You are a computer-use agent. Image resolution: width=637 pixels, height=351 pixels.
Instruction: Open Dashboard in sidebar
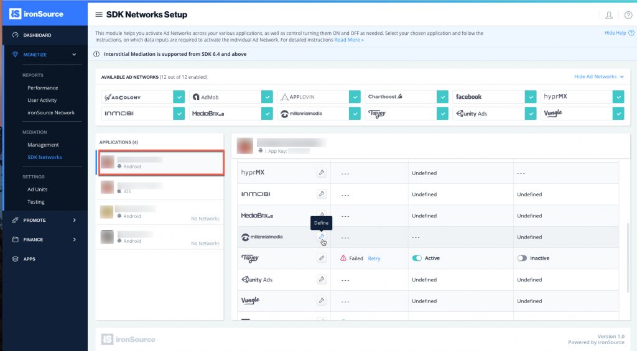point(37,35)
